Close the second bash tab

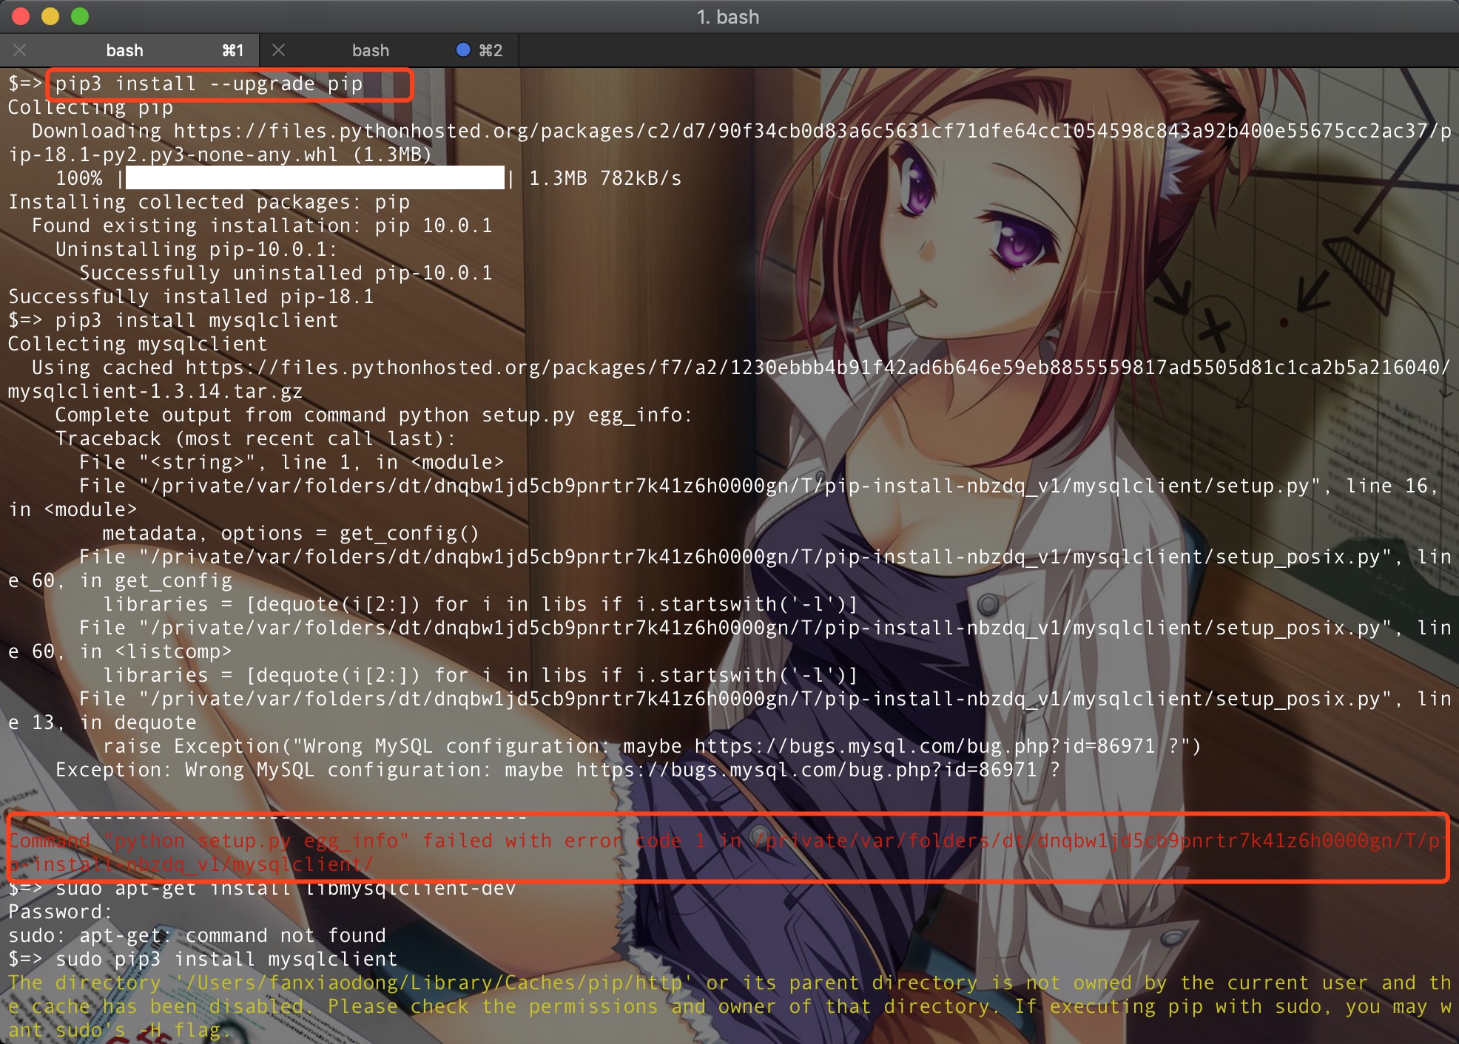pyautogui.click(x=279, y=50)
